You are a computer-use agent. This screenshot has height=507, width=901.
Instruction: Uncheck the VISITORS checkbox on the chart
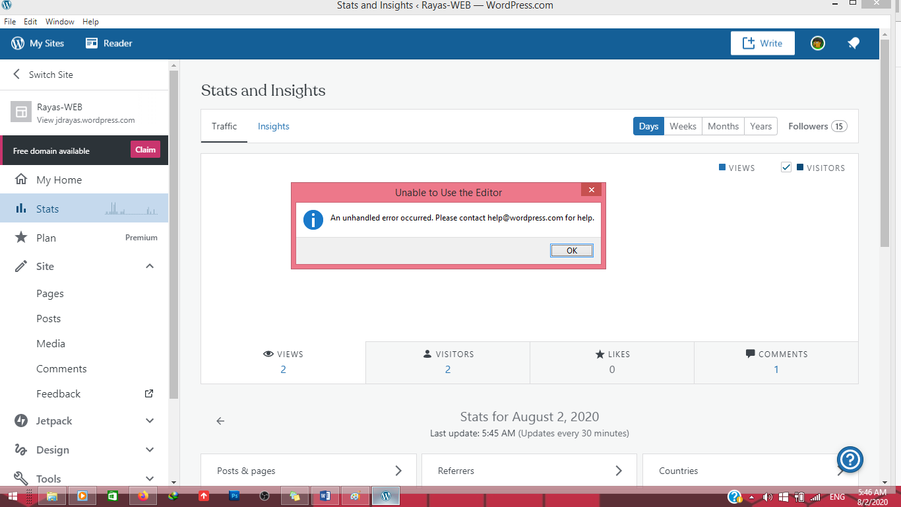coord(786,167)
